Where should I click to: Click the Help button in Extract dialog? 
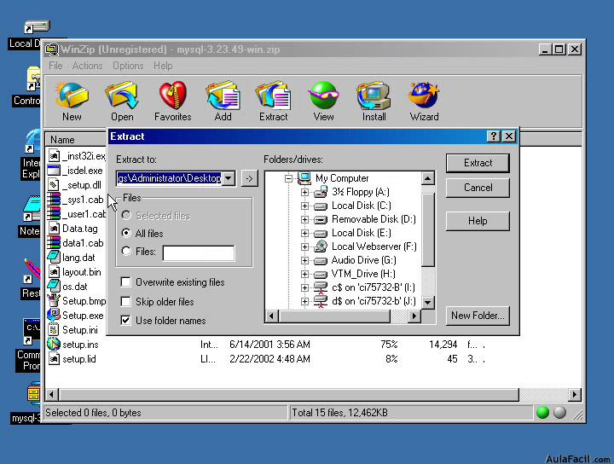(x=478, y=221)
